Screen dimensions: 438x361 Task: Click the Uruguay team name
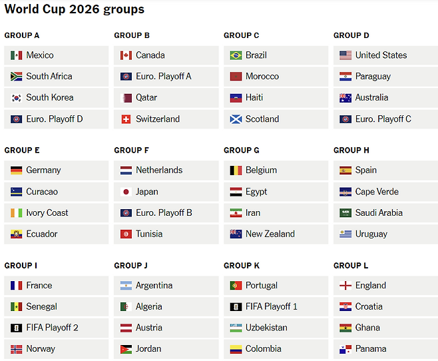coord(371,234)
